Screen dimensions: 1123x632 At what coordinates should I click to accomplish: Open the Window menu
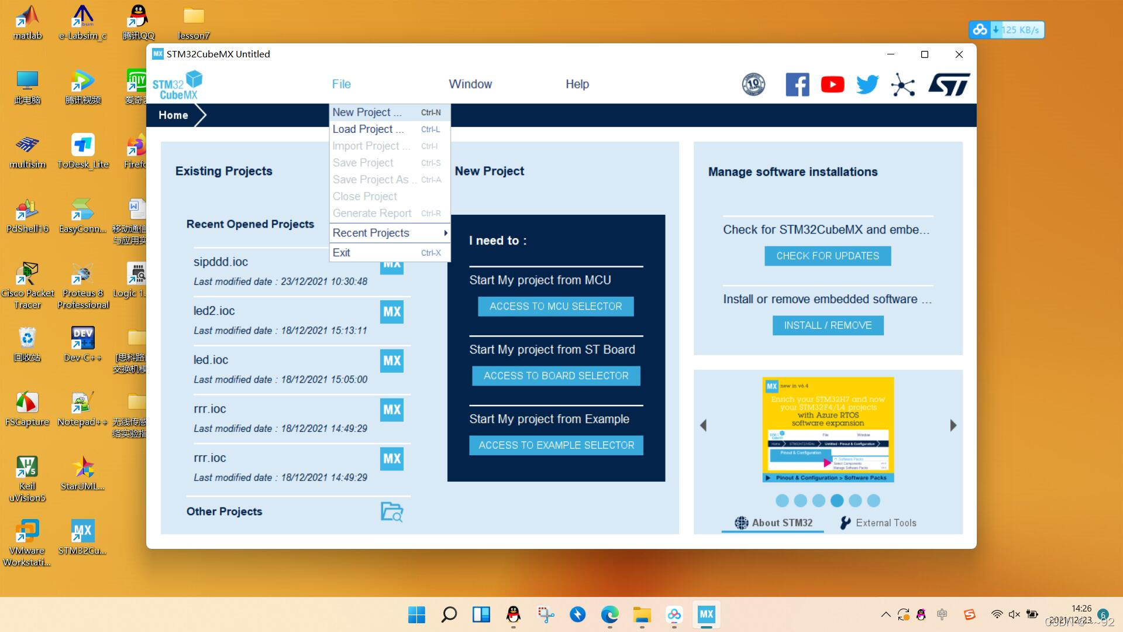tap(470, 84)
